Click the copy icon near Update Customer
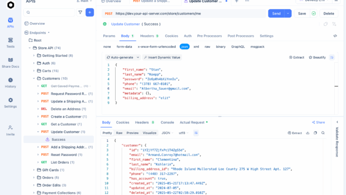The width and height of the screenshot is (346, 195). click(x=325, y=24)
